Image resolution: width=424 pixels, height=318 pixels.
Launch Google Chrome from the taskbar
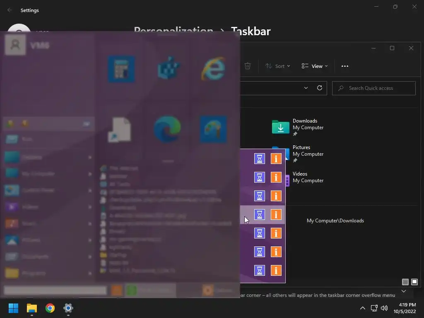(50, 308)
